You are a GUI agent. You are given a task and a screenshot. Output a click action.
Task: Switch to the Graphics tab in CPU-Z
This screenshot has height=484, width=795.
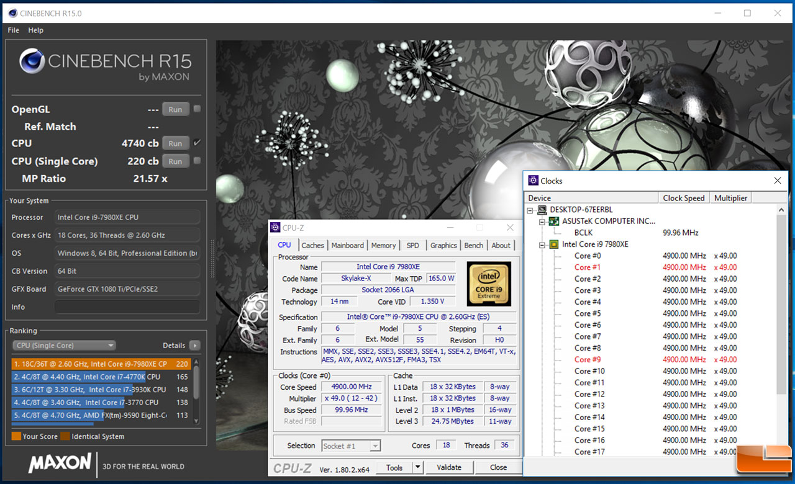[443, 245]
